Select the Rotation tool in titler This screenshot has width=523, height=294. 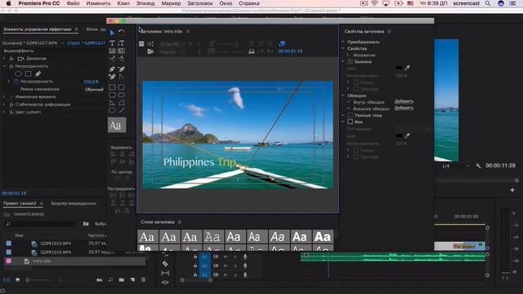122,33
